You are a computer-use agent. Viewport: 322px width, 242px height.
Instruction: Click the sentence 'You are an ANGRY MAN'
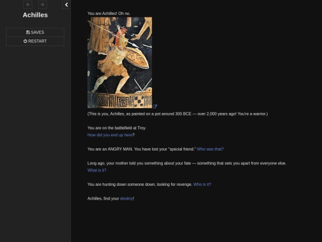point(110,149)
